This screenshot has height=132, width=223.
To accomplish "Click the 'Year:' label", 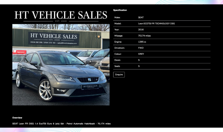I will (117, 30).
